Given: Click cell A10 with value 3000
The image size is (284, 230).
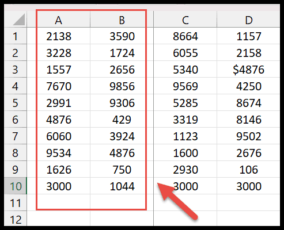Looking at the screenshot, I should (x=59, y=186).
